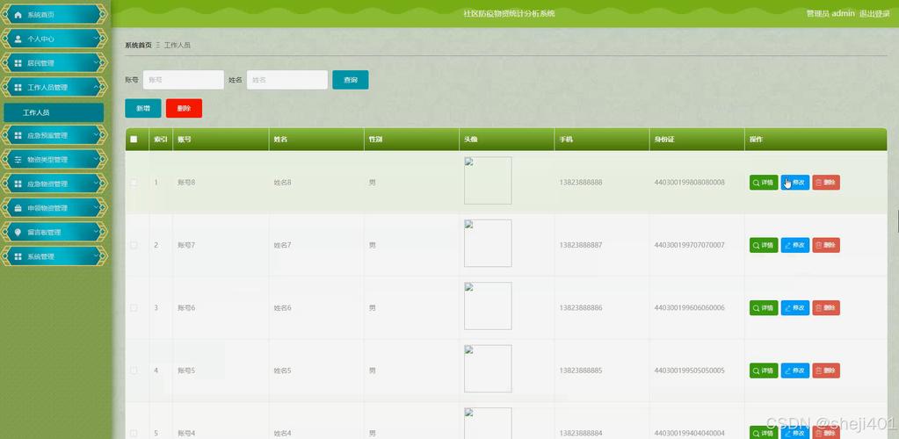The width and height of the screenshot is (899, 439).
Task: Click the home icon beside 系统首页
Action: tap(18, 15)
